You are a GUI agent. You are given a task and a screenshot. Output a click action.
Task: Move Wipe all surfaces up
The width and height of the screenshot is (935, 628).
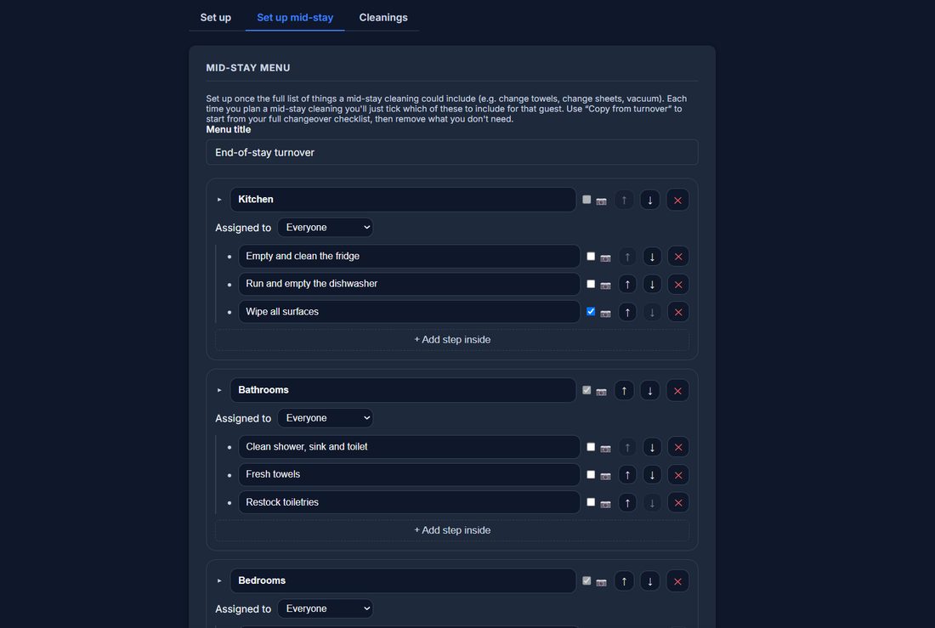coord(627,312)
